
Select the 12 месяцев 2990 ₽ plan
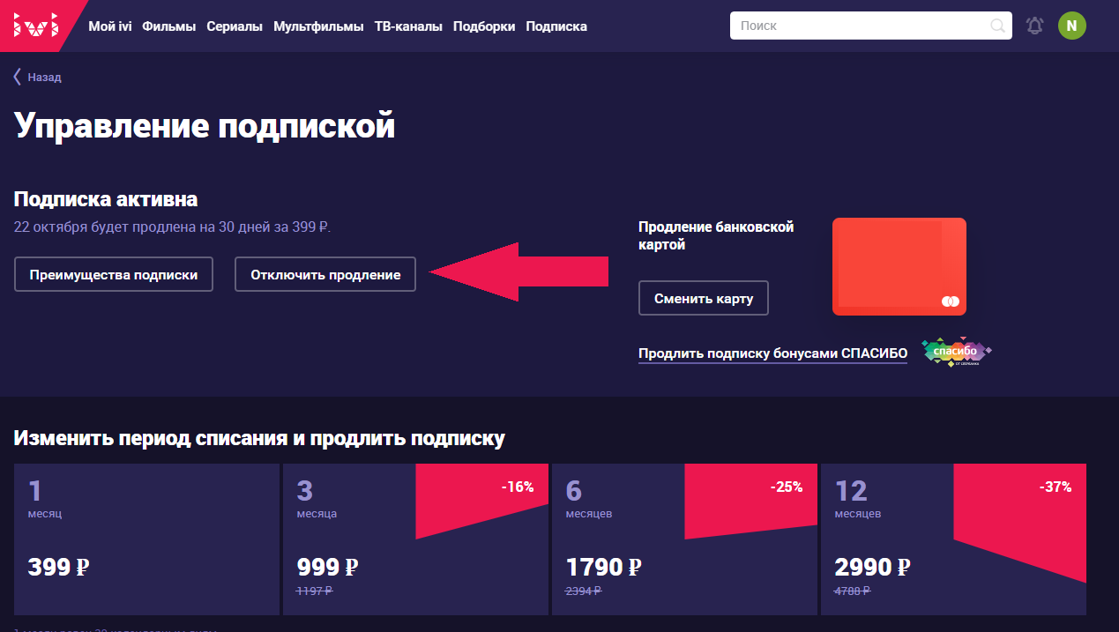(953, 539)
